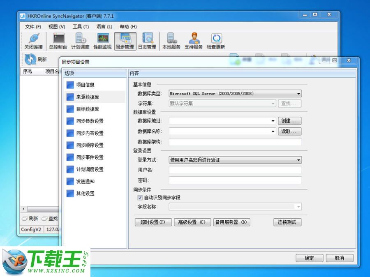Image resolution: width=370 pixels, height=277 pixels.
Task: Click the 关闭连接 toolbar icon
Action: pos(34,41)
